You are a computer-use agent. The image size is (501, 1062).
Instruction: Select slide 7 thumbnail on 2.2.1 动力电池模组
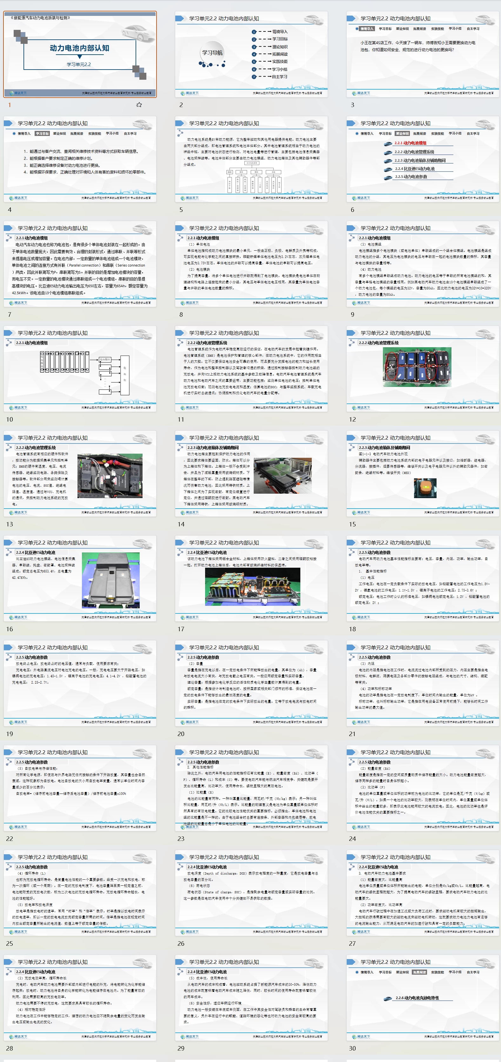point(80,264)
